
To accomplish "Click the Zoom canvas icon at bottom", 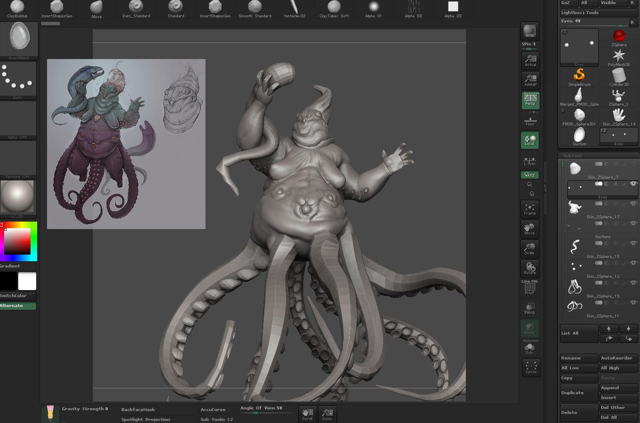I will pos(327,414).
